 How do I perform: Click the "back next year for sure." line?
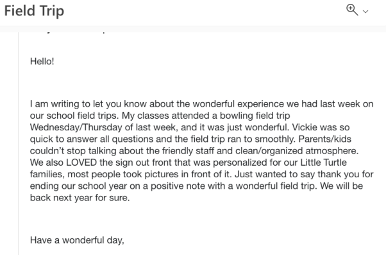click(x=80, y=198)
